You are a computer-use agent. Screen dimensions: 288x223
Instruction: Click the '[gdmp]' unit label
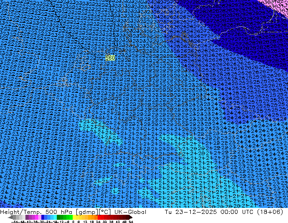(x=86, y=212)
